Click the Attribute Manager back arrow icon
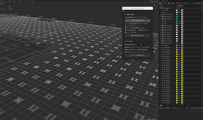The width and height of the screenshot is (203, 120). pos(186,108)
